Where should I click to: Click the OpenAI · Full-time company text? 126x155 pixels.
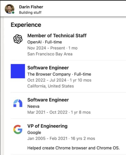click(45, 42)
